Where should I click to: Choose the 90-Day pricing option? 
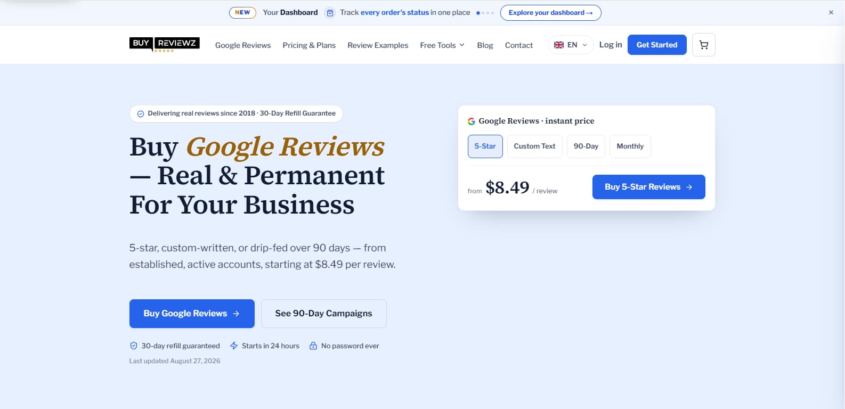(x=586, y=146)
